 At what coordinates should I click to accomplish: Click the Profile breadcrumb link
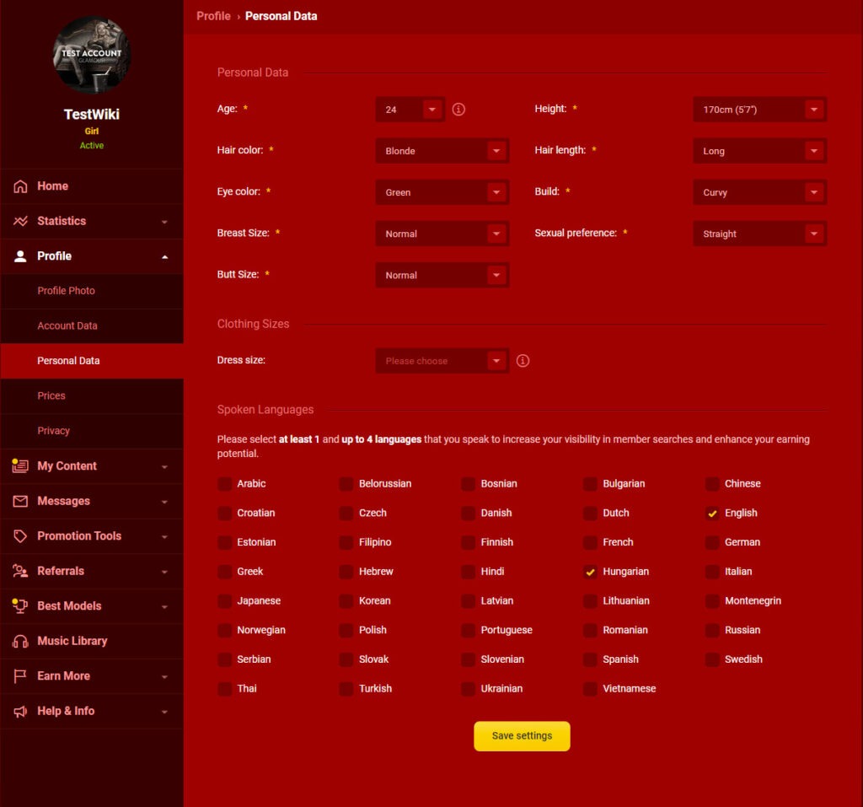coord(213,16)
